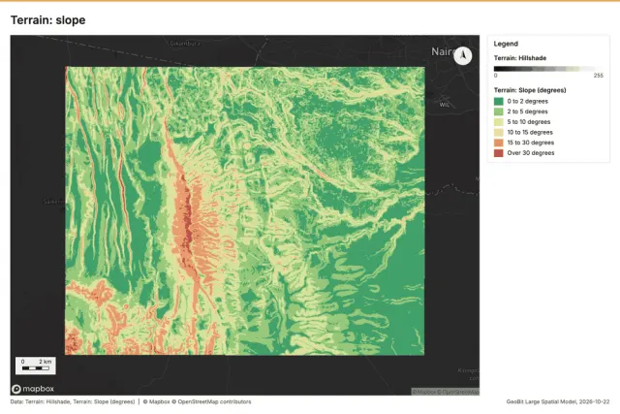Viewport: 620px width, 414px height.
Task: Click the data source caption below the map
Action: pos(131,401)
